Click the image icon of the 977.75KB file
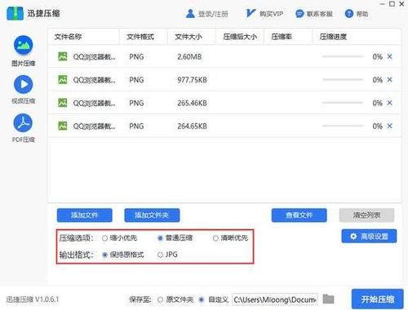The width and height of the screenshot is (408, 310). (x=63, y=80)
